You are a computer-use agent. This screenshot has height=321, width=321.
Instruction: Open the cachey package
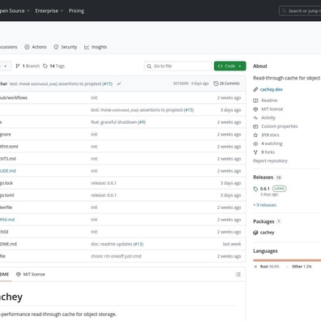(x=267, y=233)
